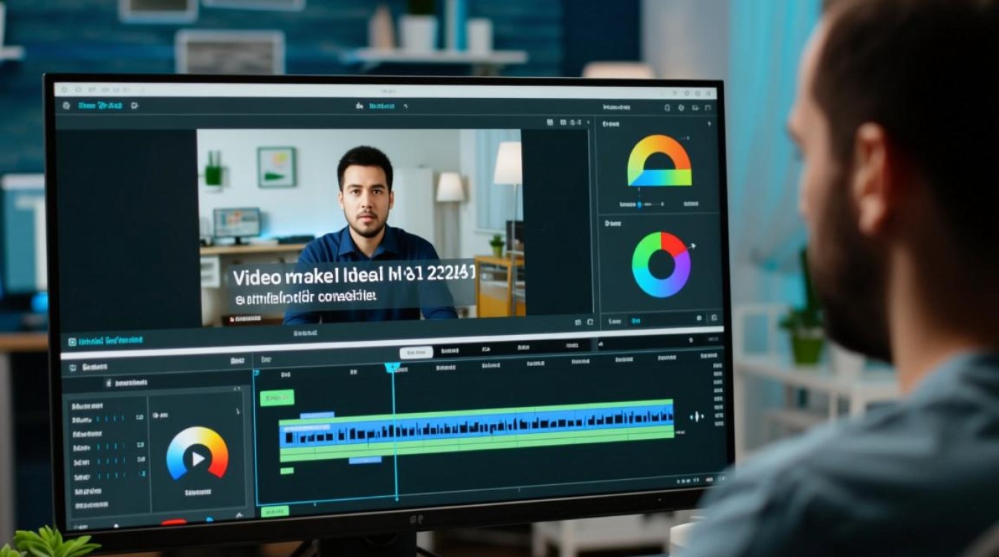
Task: Click the play button inside the color dial
Action: [198, 458]
